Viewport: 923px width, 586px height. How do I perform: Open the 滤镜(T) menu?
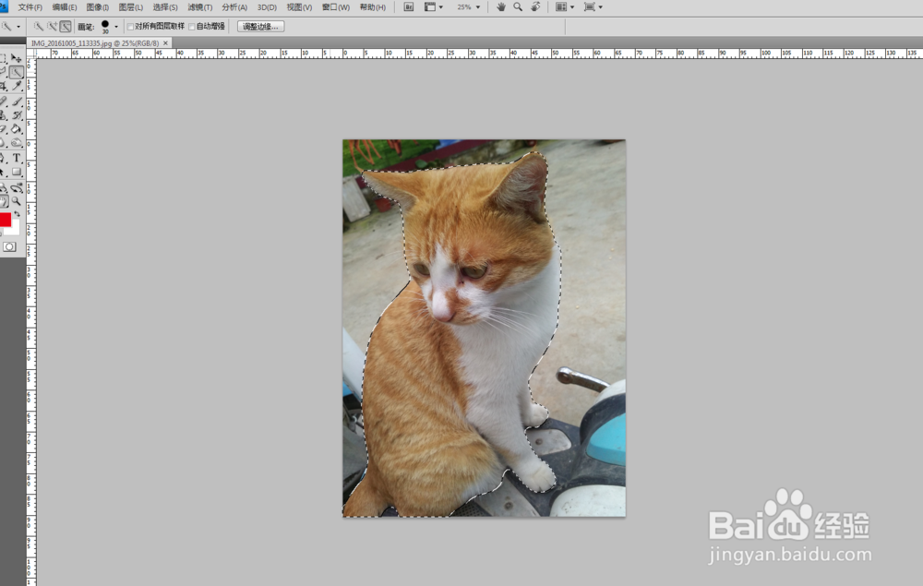coord(199,7)
